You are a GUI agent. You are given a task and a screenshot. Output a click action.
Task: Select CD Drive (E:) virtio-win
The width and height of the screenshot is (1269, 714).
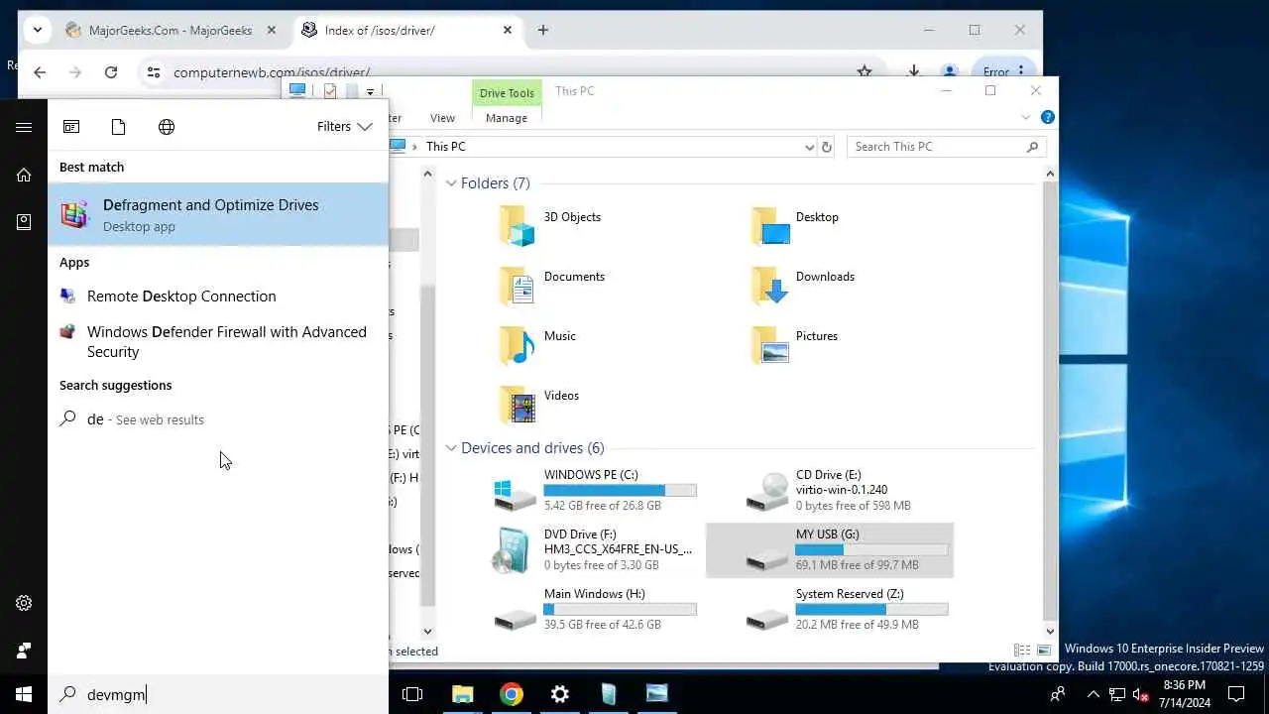(829, 491)
